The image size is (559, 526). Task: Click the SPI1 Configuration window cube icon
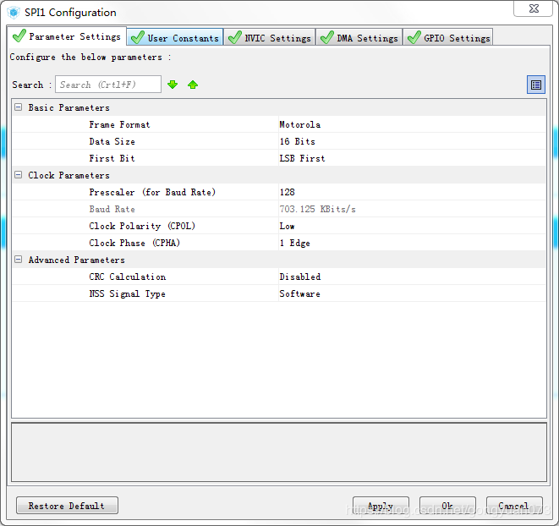click(x=14, y=13)
